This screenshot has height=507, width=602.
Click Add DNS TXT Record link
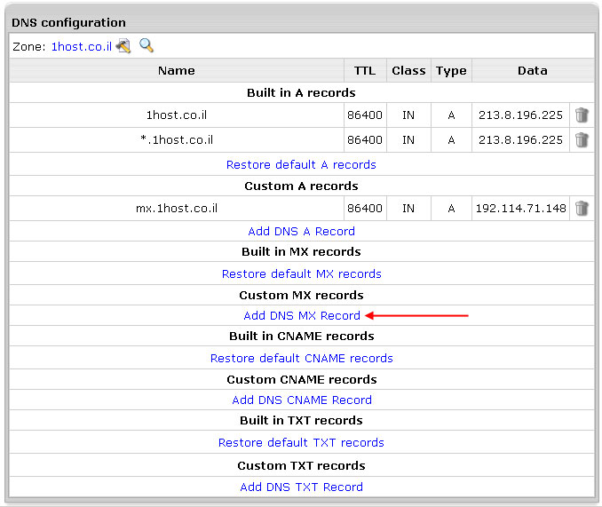pyautogui.click(x=301, y=487)
